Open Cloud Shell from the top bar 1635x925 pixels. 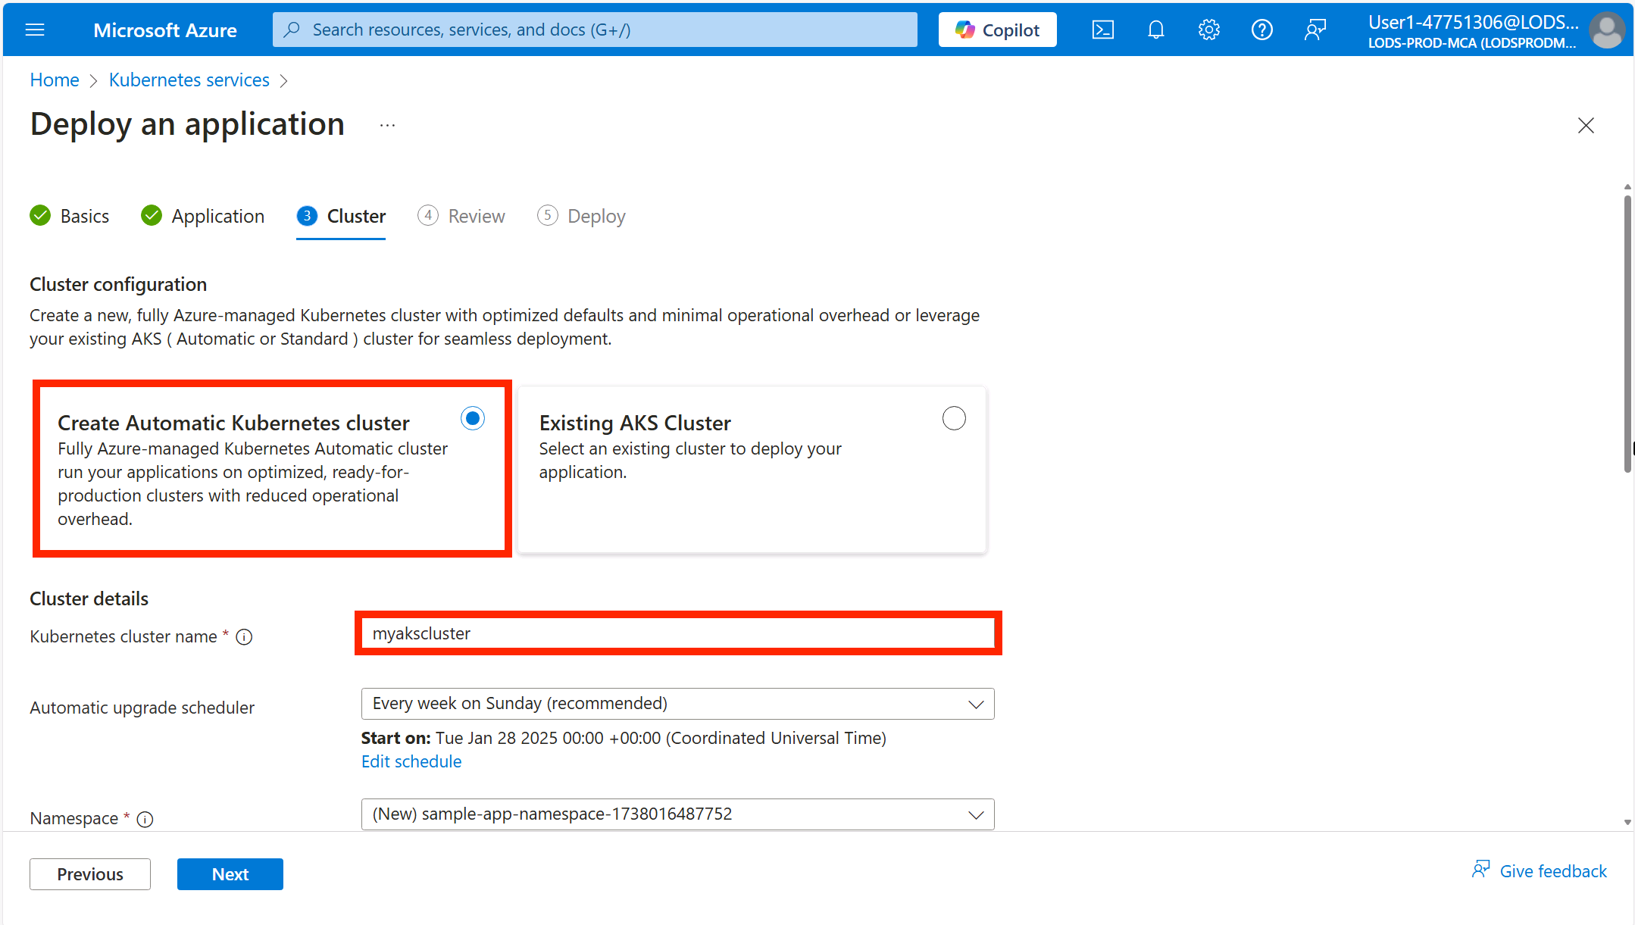tap(1102, 30)
